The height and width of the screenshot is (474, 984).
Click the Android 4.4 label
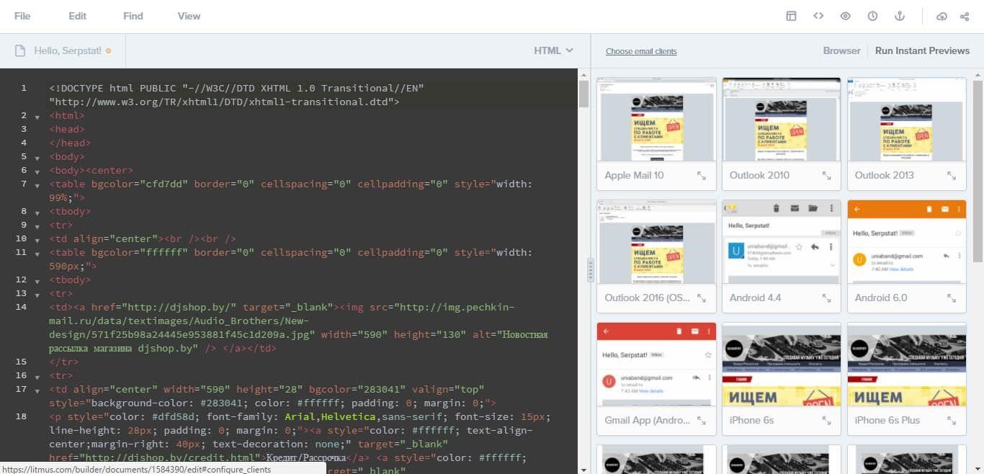[x=755, y=298]
